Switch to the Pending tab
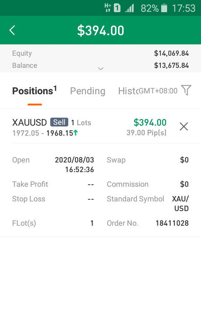201x335 pixels. [88, 91]
